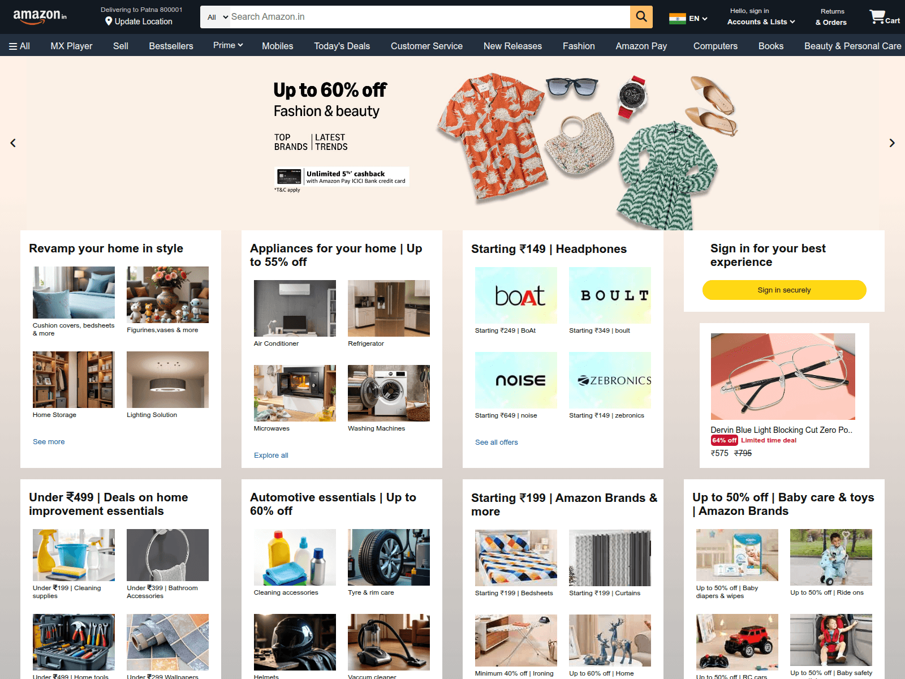Click the orange search magnifier button
Image resolution: width=905 pixels, height=679 pixels.
coord(641,17)
